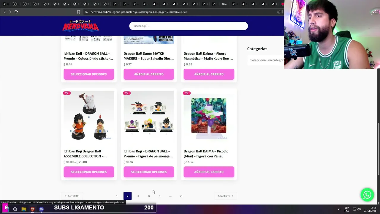Screen dimensions: 380x214
Task: Click the volume speaker icon in the tray
Action: [359, 209]
